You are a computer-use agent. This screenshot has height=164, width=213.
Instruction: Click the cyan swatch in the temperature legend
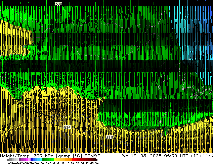point(41,160)
